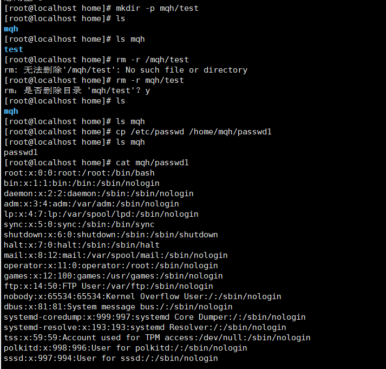This screenshot has height=369, width=386.
Task: Click the blue 'test' directory name
Action: click(x=14, y=49)
